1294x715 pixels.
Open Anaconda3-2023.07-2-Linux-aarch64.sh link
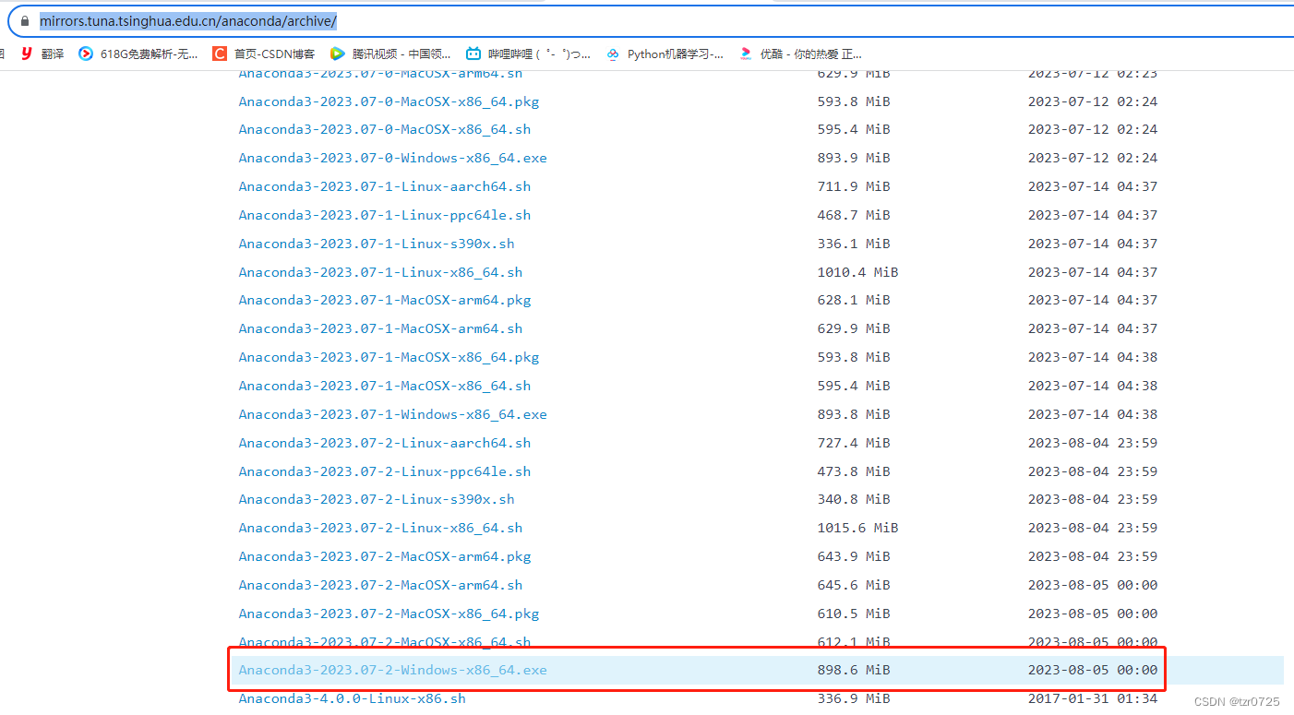385,443
